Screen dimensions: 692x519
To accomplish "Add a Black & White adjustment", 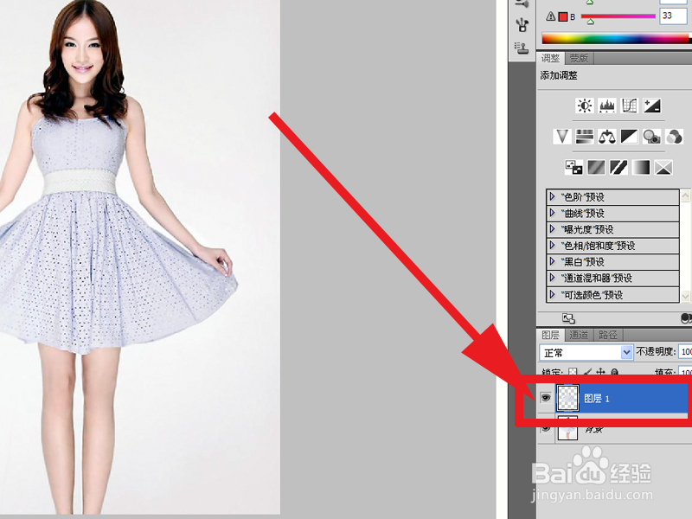I will 630,137.
